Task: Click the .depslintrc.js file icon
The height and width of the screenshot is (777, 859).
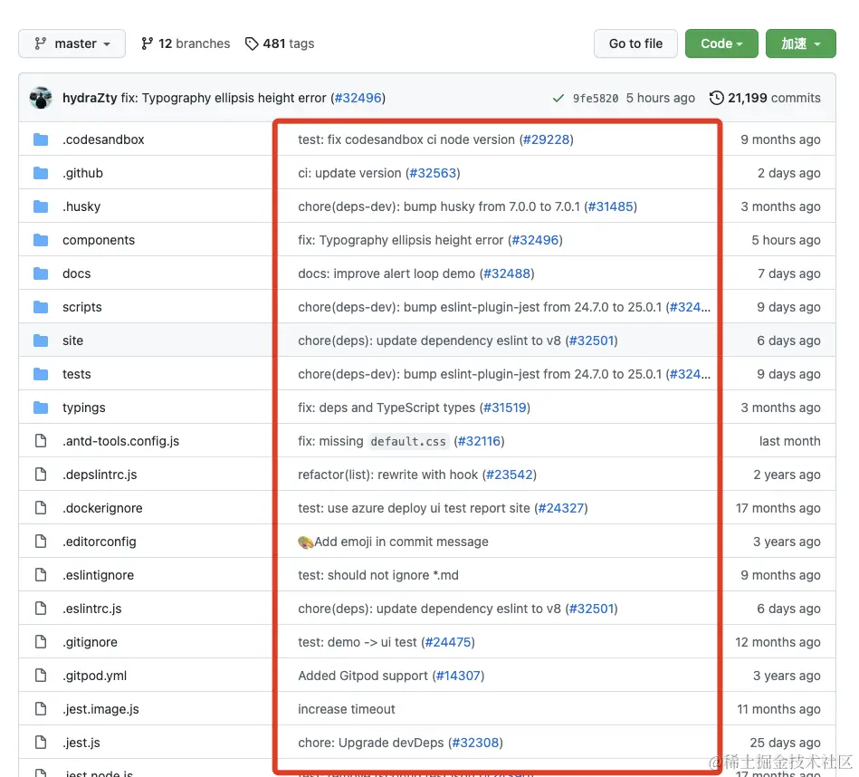Action: 41,474
